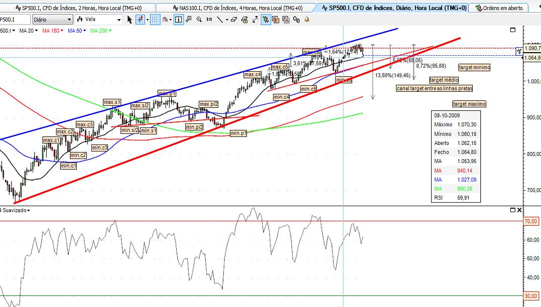Select the eraser tool
This screenshot has width=541, height=307.
(234, 20)
